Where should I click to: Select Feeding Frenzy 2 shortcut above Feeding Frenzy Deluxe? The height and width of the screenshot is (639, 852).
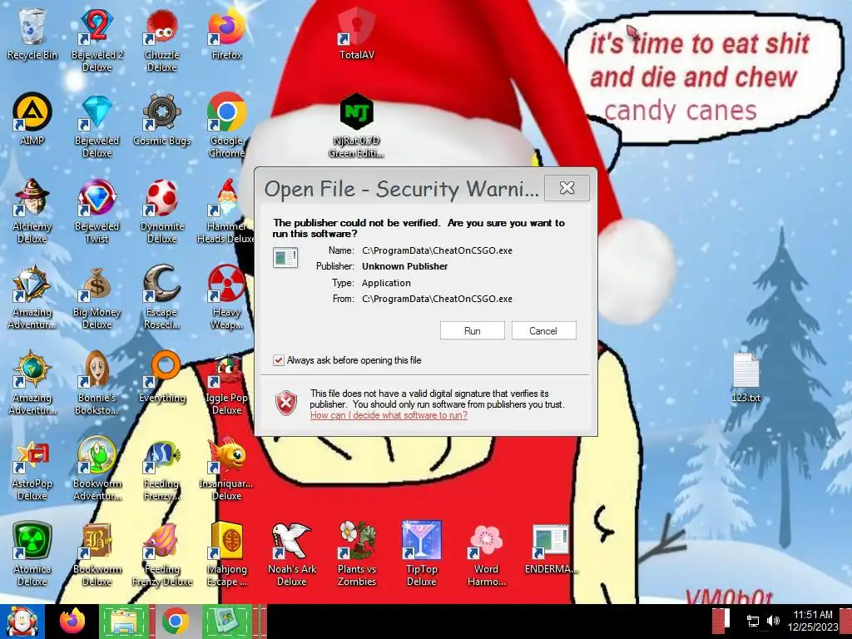coord(162,468)
